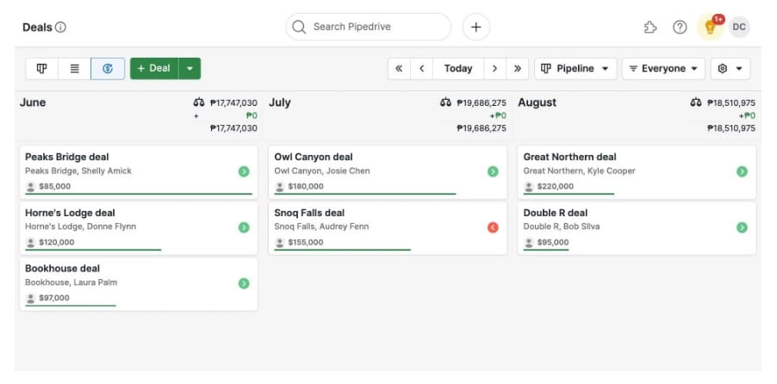Jump back with double left arrows

399,68
